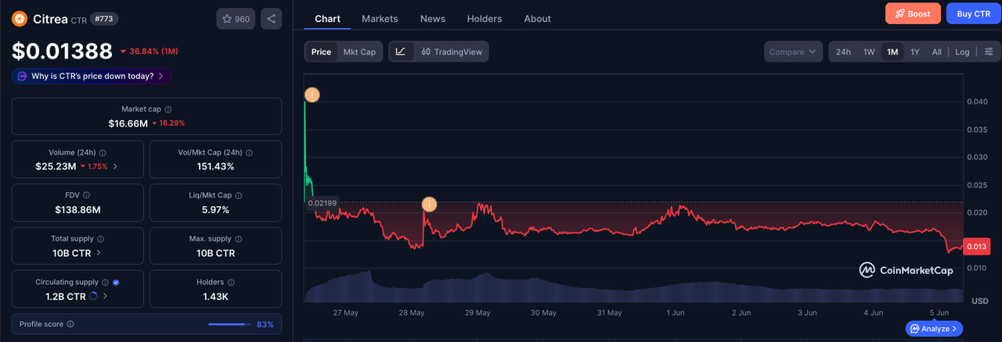Click the 5.97% Liq/Mkt Cap value
This screenshot has height=342, width=1002.
215,210
